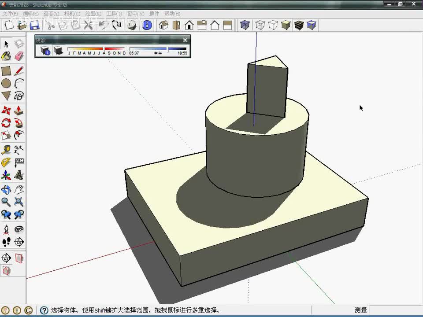Click the month slider in shadow toolbar
The image size is (423, 317).
(x=96, y=49)
